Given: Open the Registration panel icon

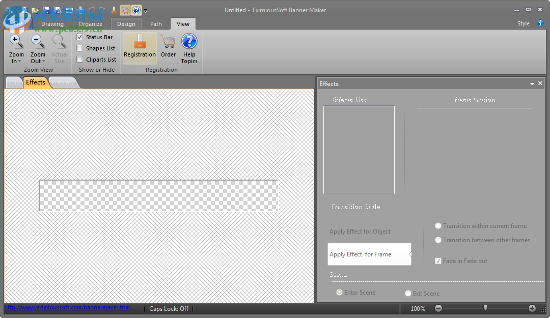Looking at the screenshot, I should tap(140, 47).
